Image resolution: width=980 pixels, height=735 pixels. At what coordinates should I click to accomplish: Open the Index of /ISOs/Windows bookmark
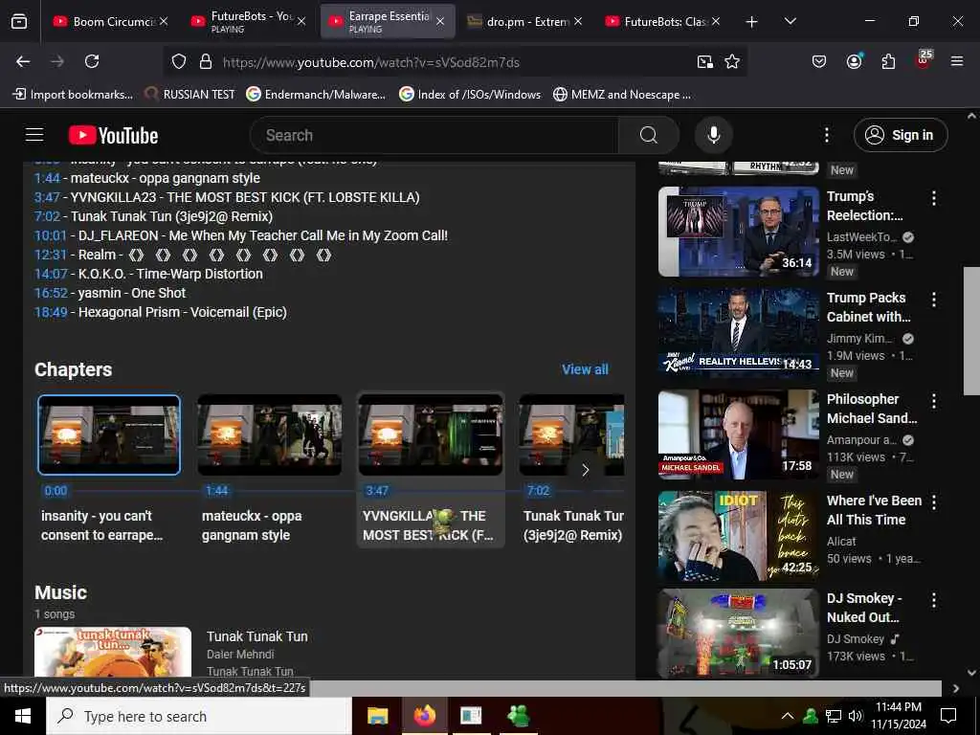tap(470, 95)
